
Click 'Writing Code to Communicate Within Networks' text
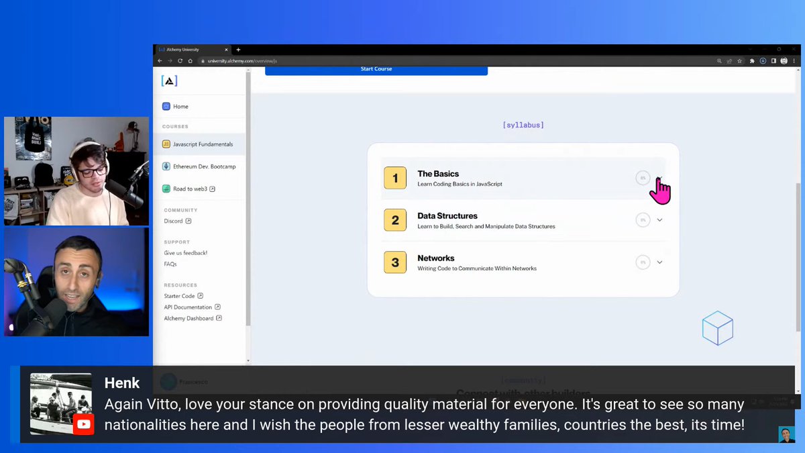pyautogui.click(x=477, y=268)
